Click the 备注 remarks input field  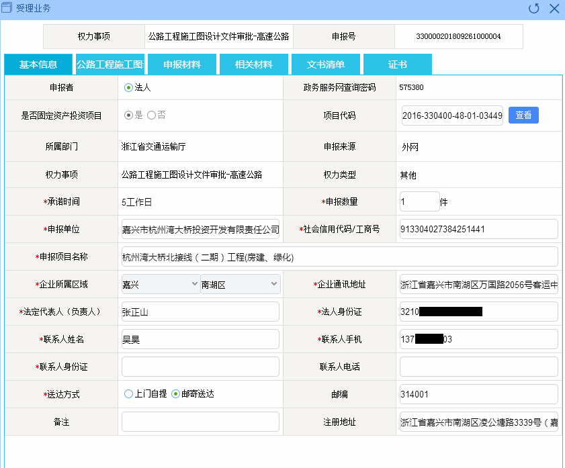[x=200, y=422]
